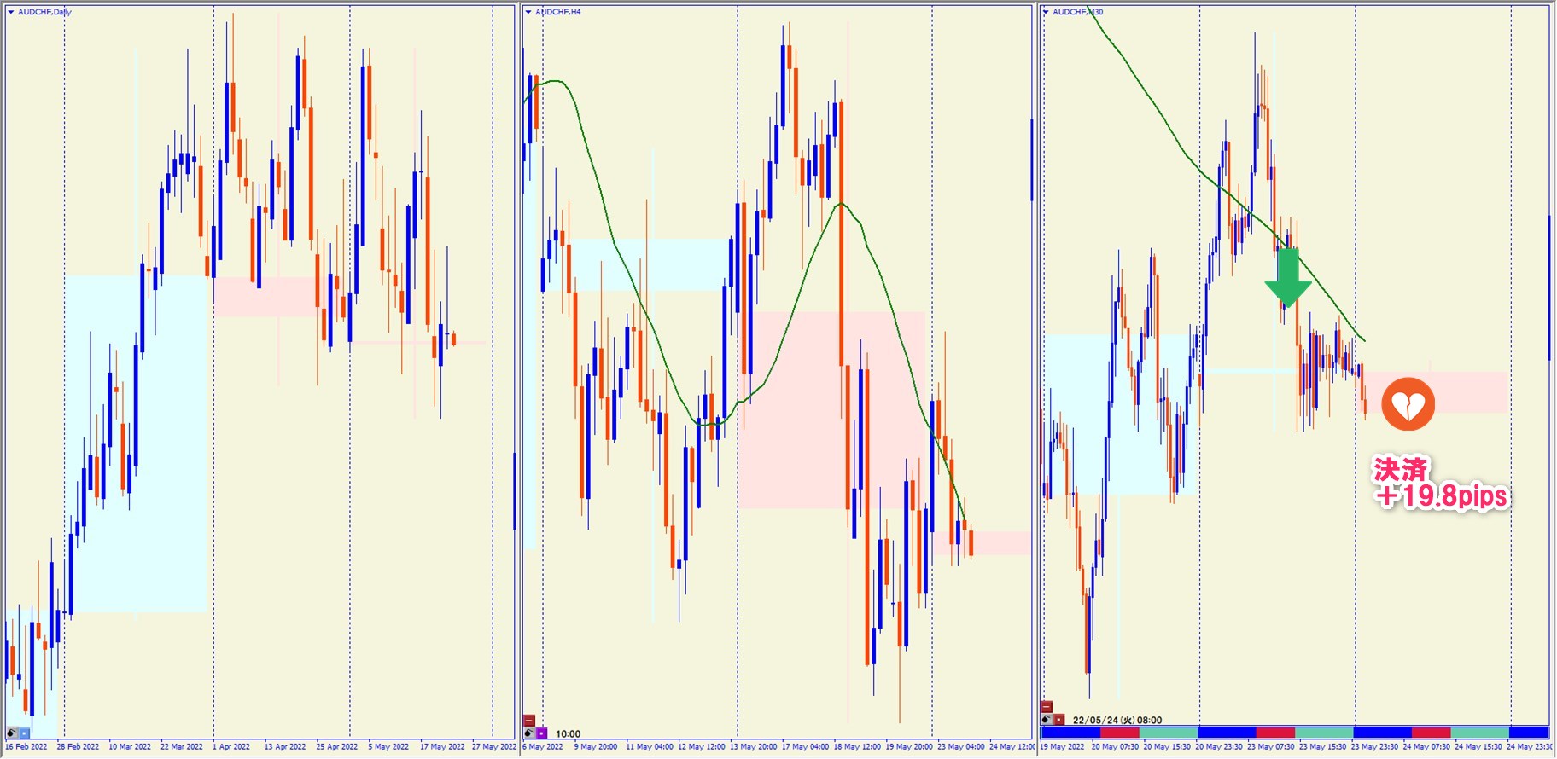Open the AUDCHF M30 chart dropdown arrow
Viewport: 1557px width, 759px height.
coord(1046,12)
